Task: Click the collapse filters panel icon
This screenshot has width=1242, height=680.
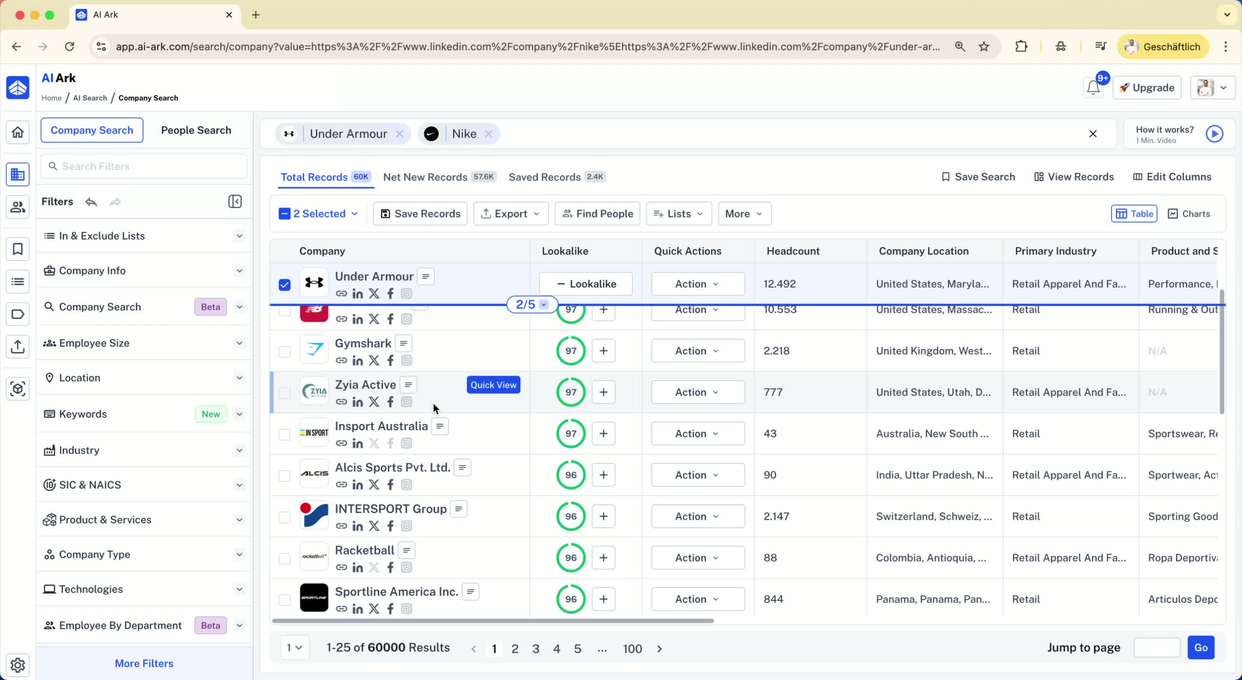Action: 235,202
